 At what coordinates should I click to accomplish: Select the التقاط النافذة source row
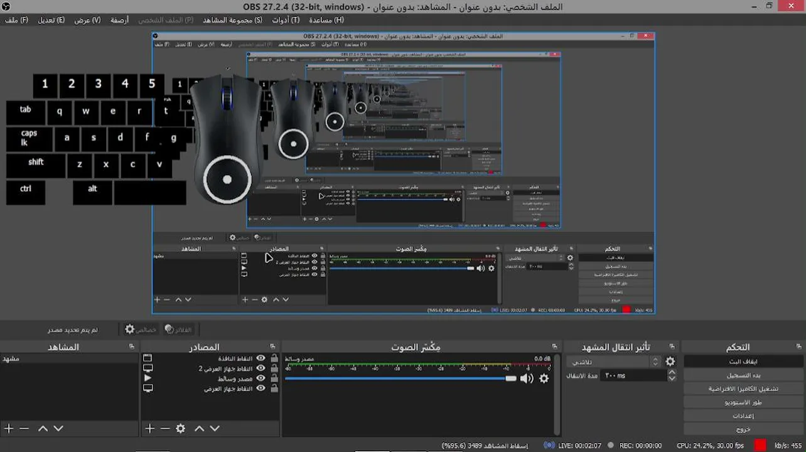(x=211, y=358)
